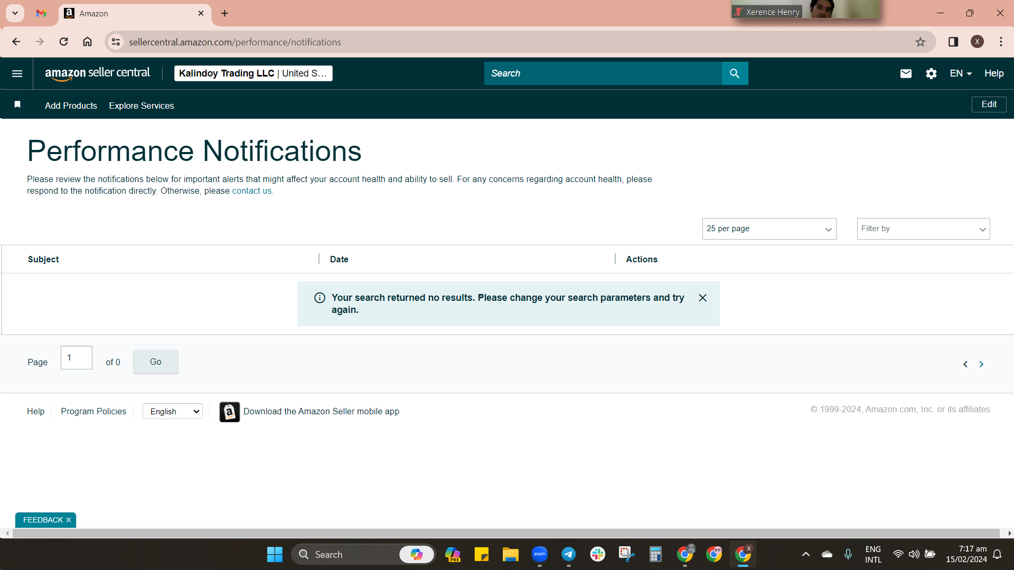Open the Copilot icon in taskbar search
The width and height of the screenshot is (1014, 570).
point(417,554)
